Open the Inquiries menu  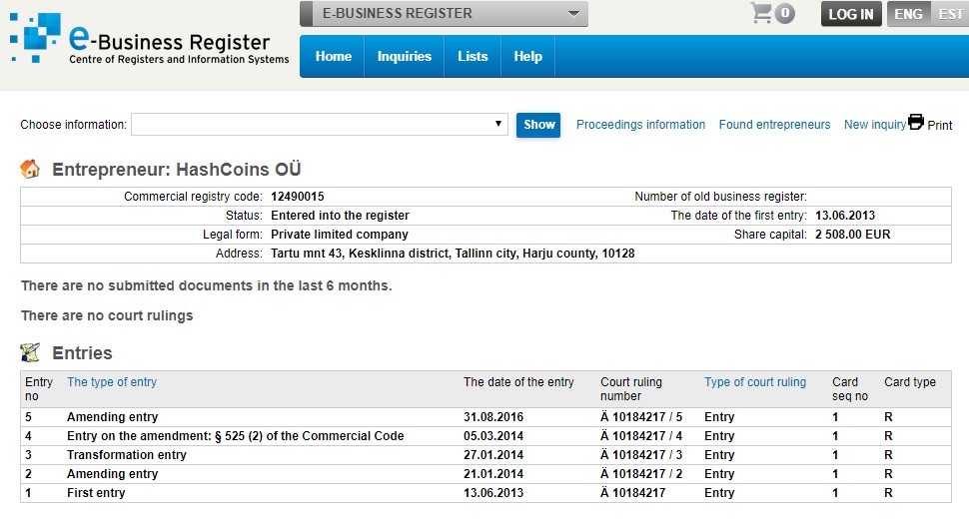[x=405, y=56]
